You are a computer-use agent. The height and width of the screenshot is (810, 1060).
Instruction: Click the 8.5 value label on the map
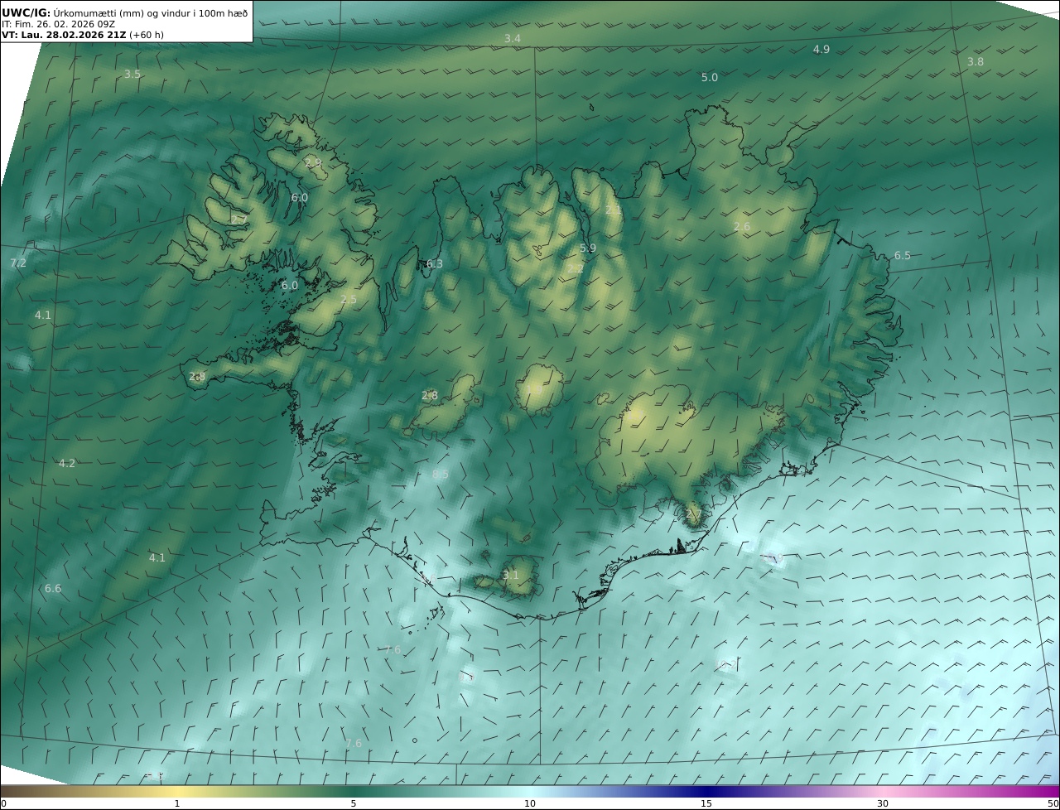pos(441,475)
